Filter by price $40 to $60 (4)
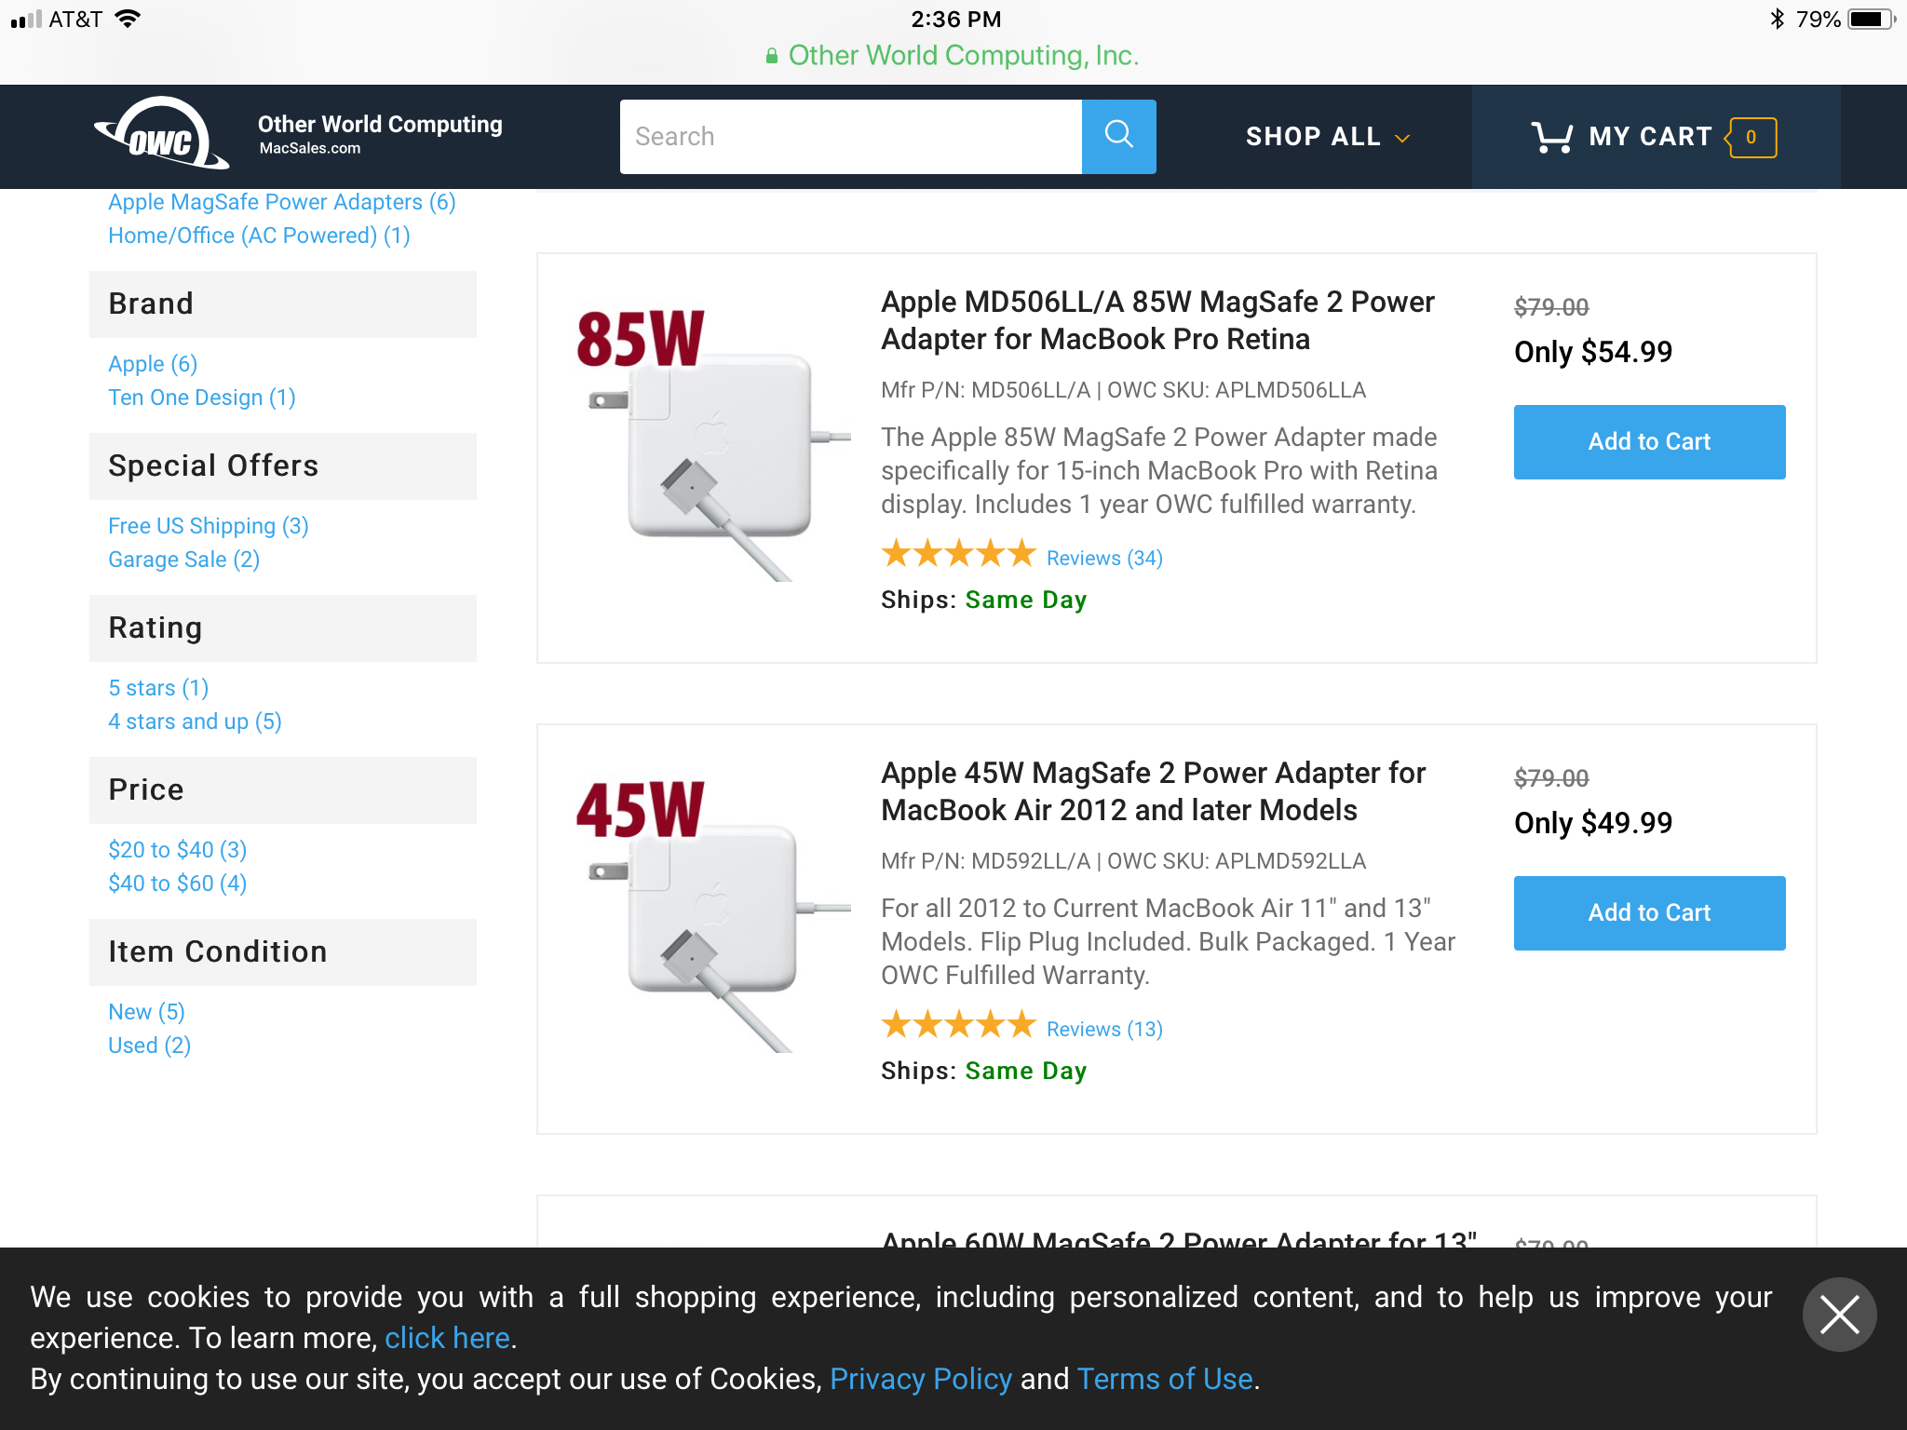The height and width of the screenshot is (1430, 1907). click(x=177, y=884)
